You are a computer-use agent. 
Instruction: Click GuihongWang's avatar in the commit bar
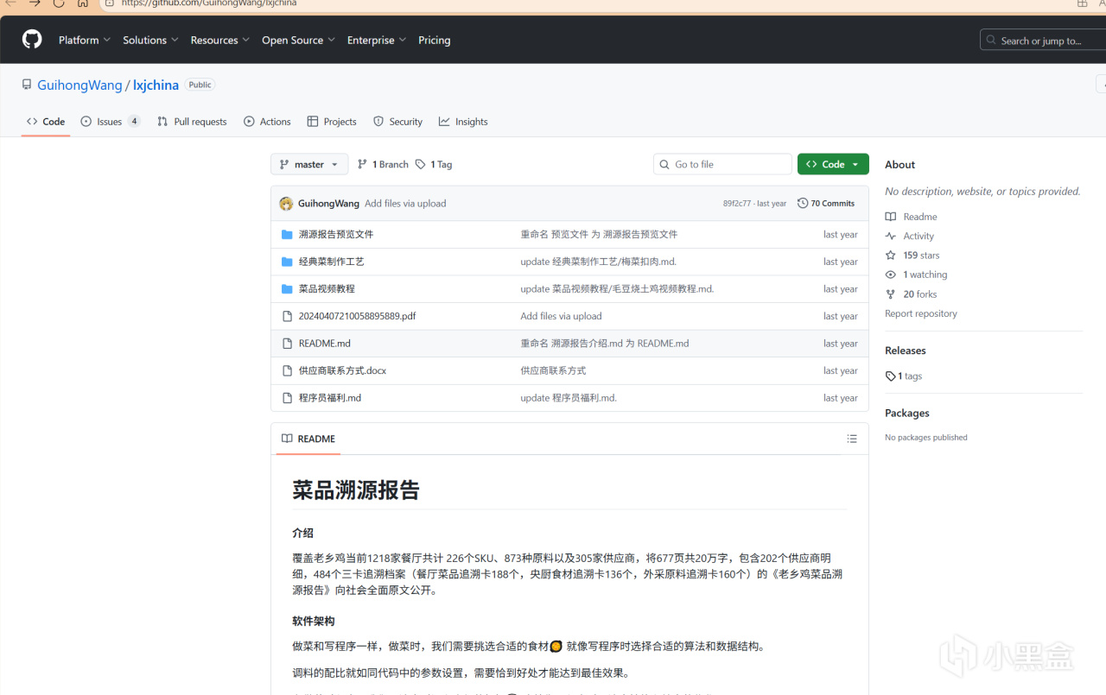(x=286, y=204)
